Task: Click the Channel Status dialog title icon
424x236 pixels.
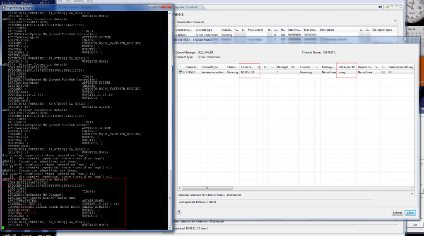Action: tap(176, 40)
